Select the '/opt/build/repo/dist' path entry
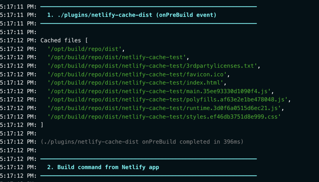 tap(86, 49)
